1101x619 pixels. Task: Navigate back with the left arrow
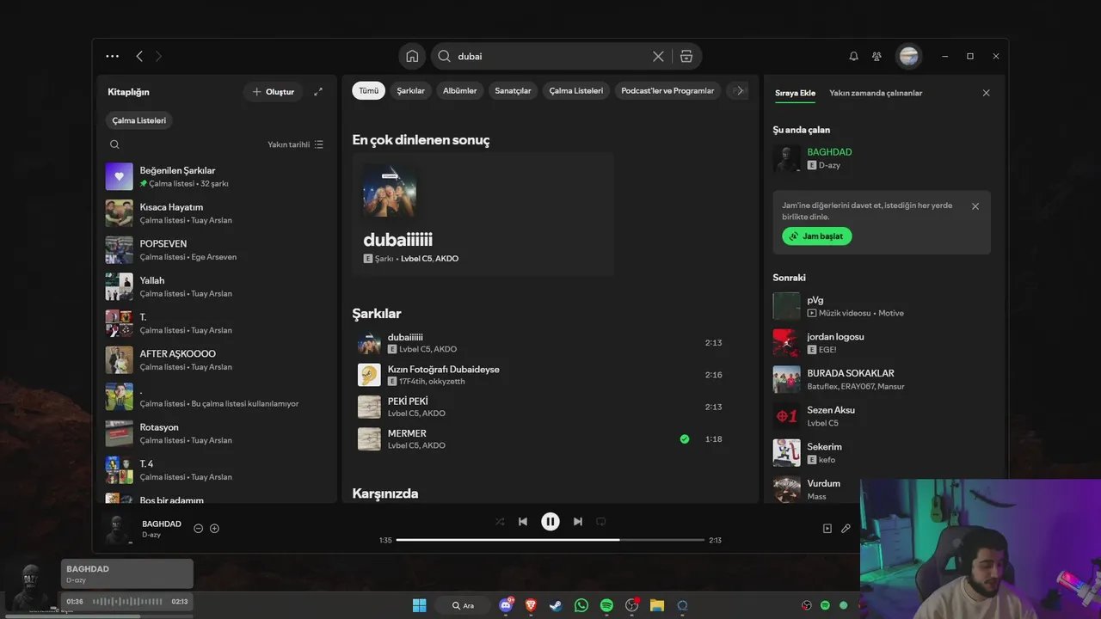click(x=139, y=56)
